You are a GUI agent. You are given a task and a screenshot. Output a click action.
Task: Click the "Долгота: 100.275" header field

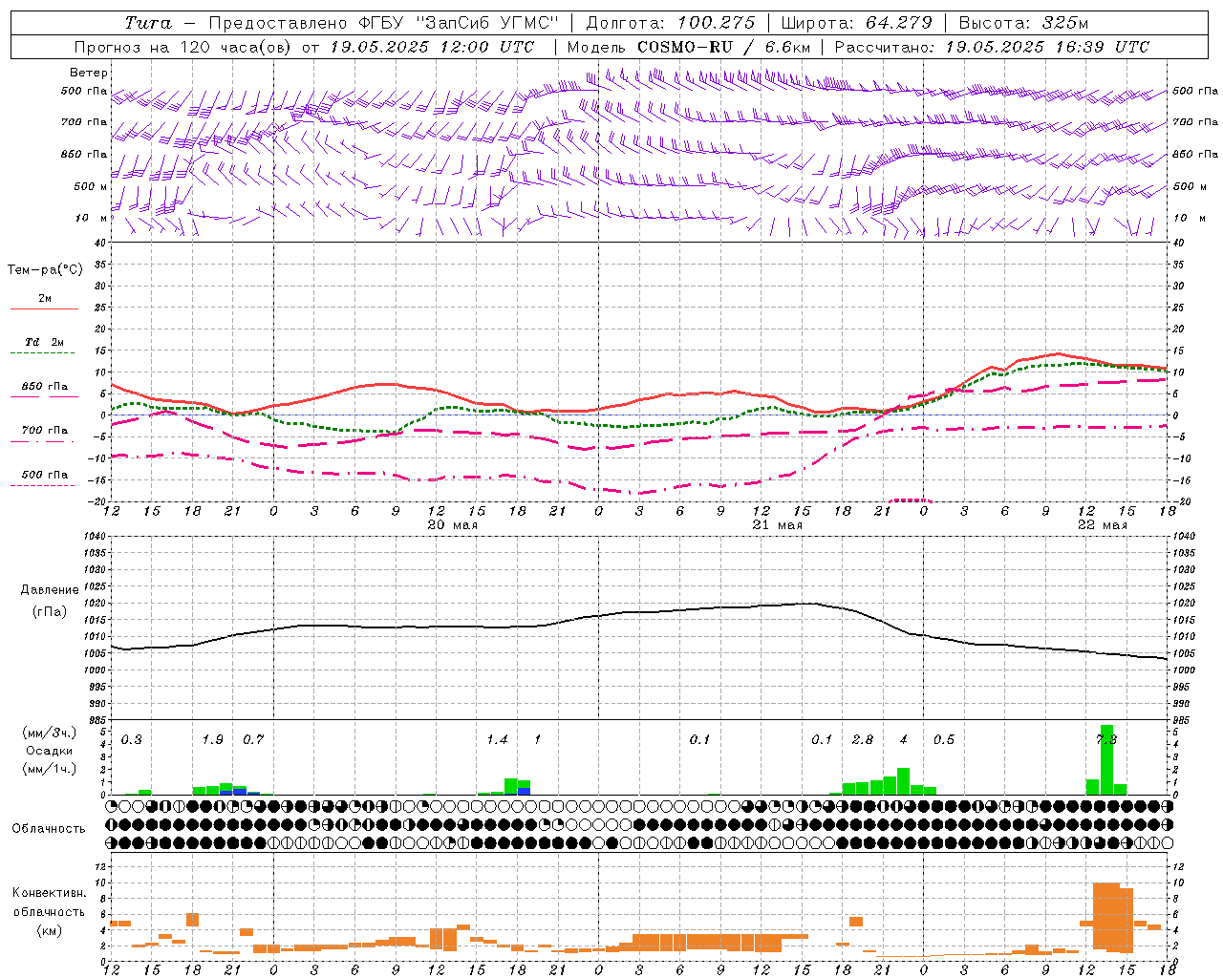click(670, 23)
